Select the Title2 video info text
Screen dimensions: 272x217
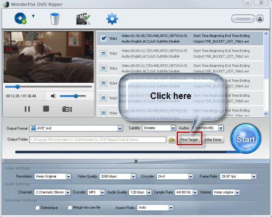pyautogui.click(x=154, y=51)
